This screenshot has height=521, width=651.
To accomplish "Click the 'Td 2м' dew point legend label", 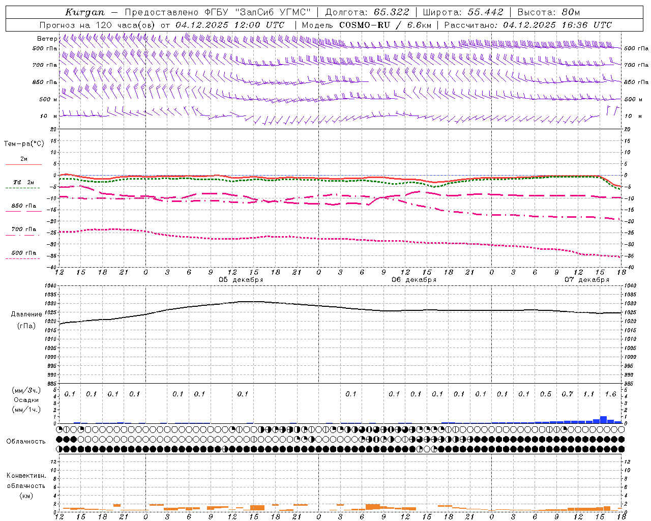I will [x=23, y=182].
